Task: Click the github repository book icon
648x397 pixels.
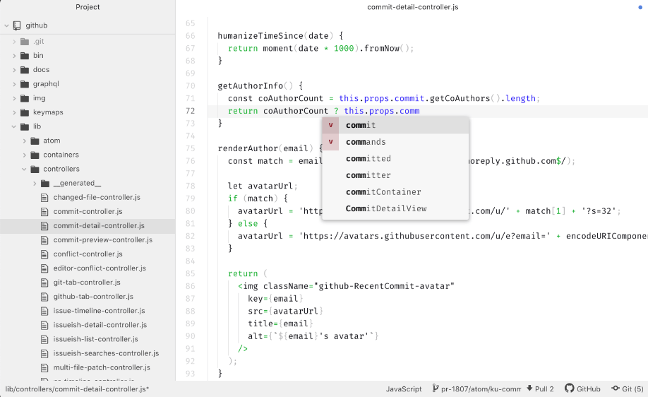Action: pos(16,25)
